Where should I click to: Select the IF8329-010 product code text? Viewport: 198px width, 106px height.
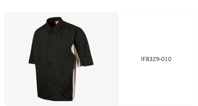156,59
